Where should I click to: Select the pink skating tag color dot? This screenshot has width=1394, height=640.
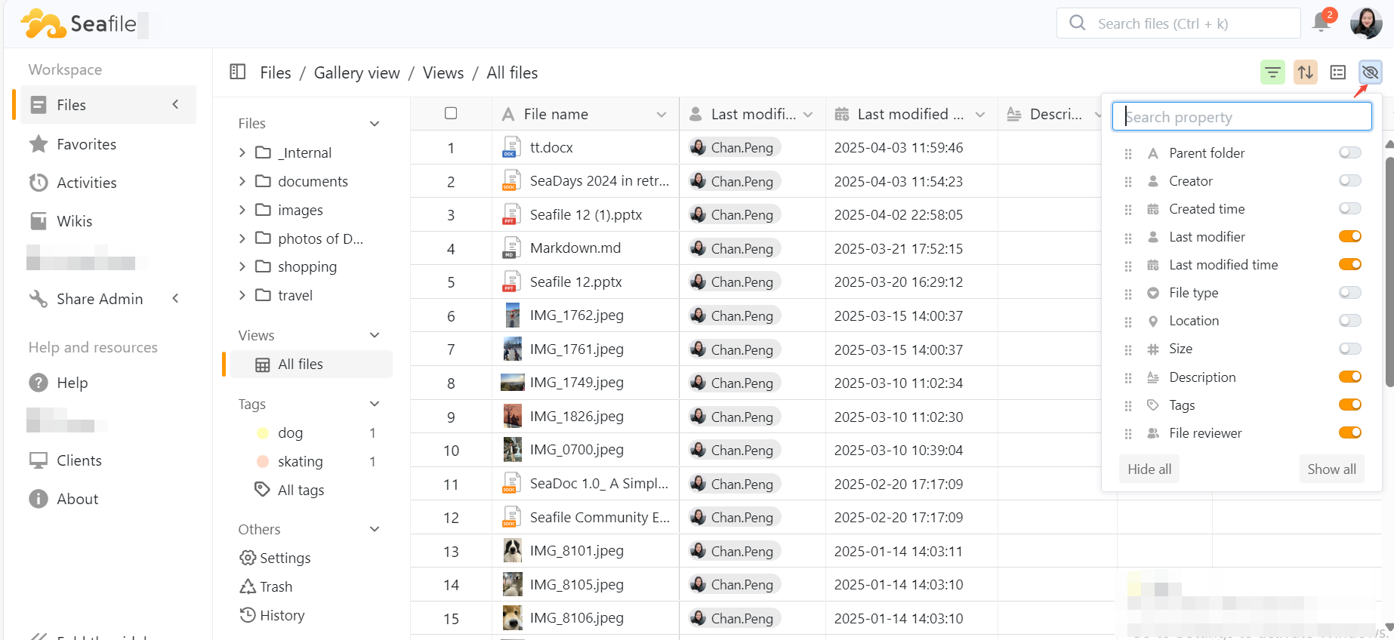[x=263, y=461]
